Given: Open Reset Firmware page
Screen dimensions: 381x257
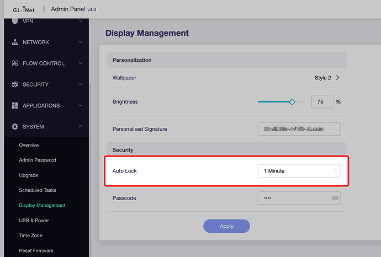Looking at the screenshot, I should 36,250.
